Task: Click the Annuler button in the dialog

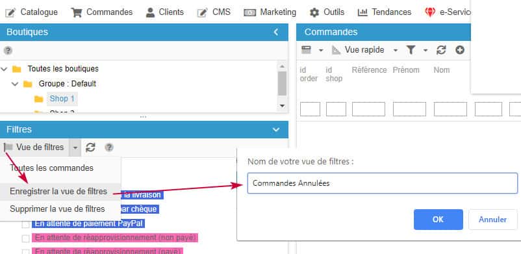Action: pyautogui.click(x=493, y=220)
